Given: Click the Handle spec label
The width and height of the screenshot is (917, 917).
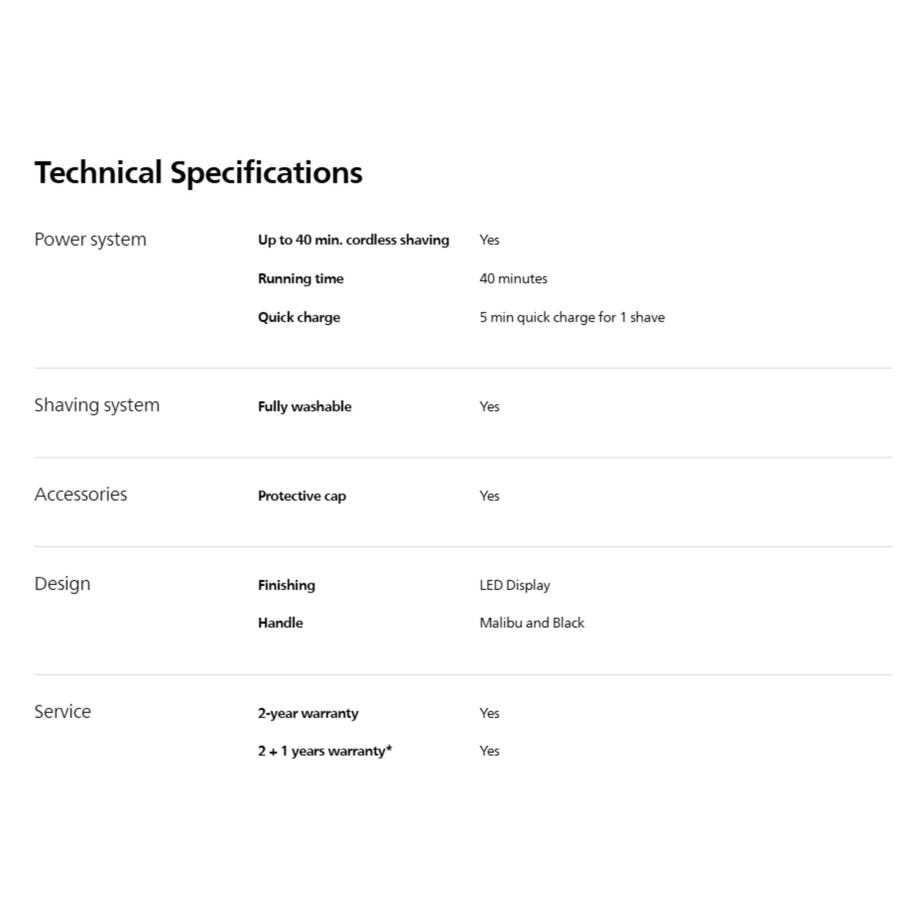Looking at the screenshot, I should 280,623.
